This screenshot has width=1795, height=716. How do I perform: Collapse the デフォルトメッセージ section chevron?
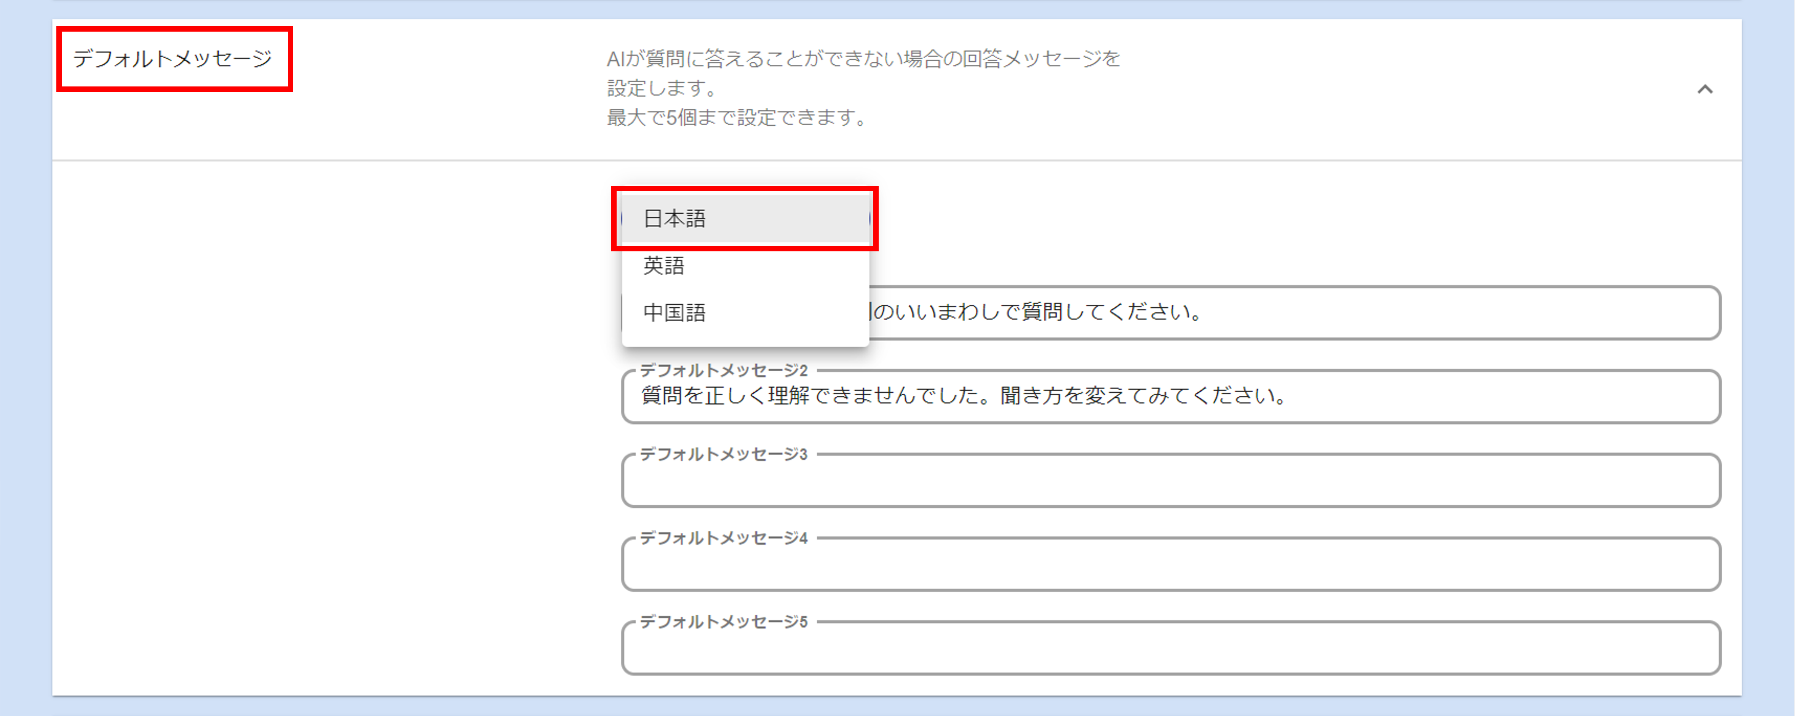pyautogui.click(x=1704, y=89)
